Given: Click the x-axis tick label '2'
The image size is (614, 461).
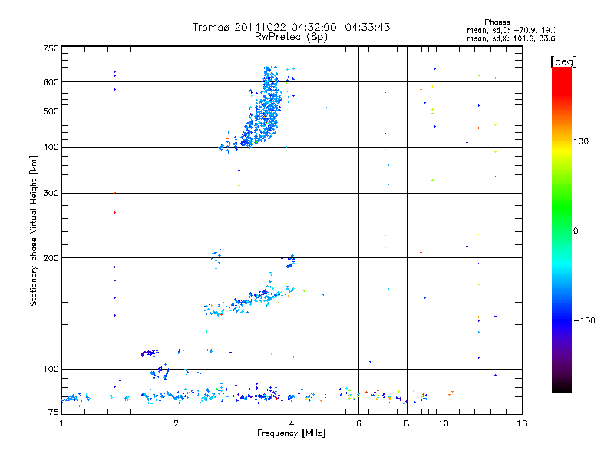Looking at the screenshot, I should point(177,423).
